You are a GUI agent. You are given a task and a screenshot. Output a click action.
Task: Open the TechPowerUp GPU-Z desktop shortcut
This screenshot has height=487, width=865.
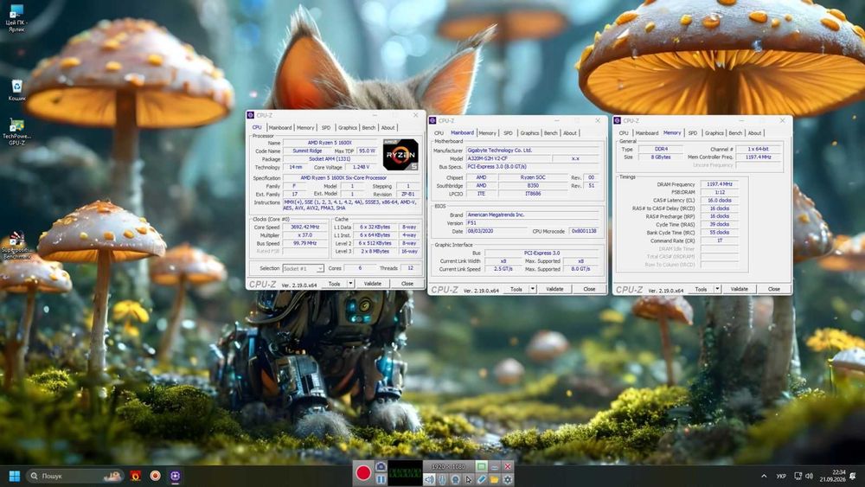(x=16, y=131)
